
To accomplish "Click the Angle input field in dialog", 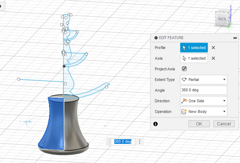I will coord(204,90).
